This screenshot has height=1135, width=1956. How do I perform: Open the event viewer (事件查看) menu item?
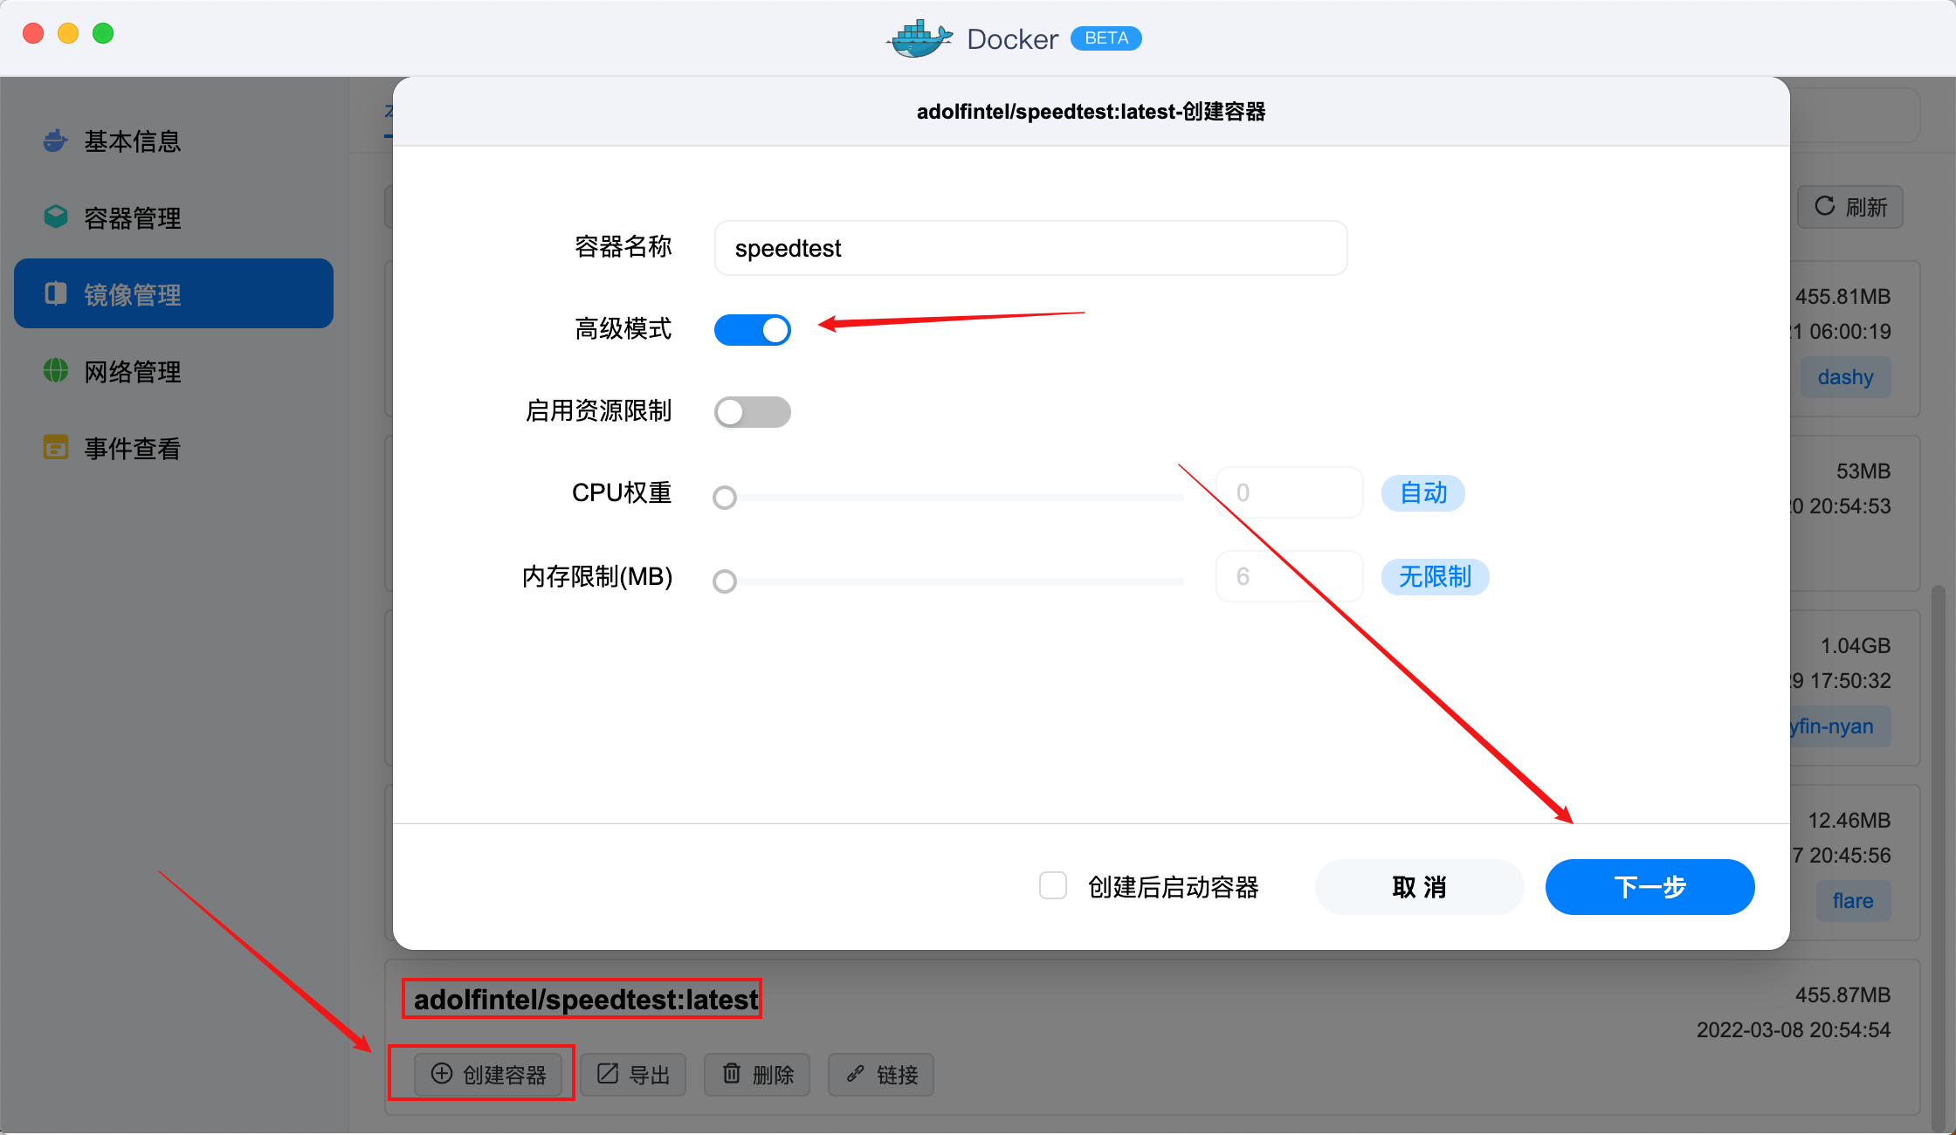pyautogui.click(x=133, y=449)
